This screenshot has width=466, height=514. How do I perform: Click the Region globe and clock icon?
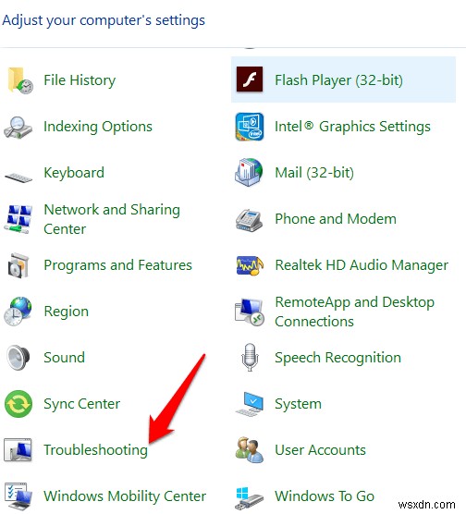[18, 312]
